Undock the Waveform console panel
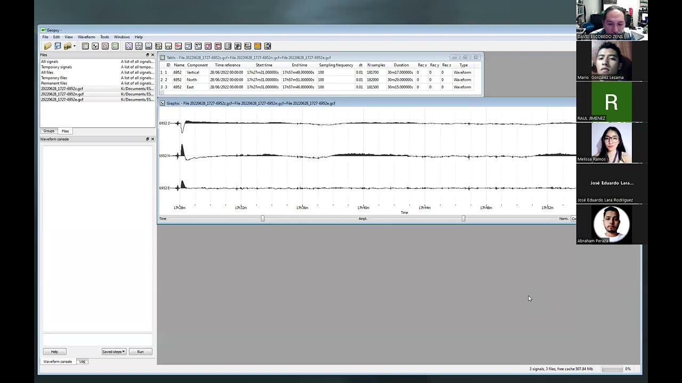This screenshot has height=383, width=682. pos(148,139)
